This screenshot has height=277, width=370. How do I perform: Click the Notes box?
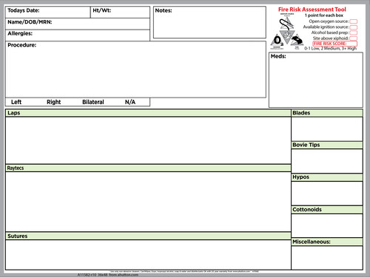(209, 22)
